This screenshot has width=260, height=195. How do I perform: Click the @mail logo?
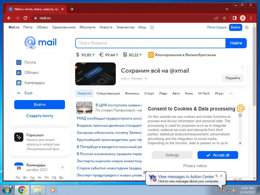40,42
